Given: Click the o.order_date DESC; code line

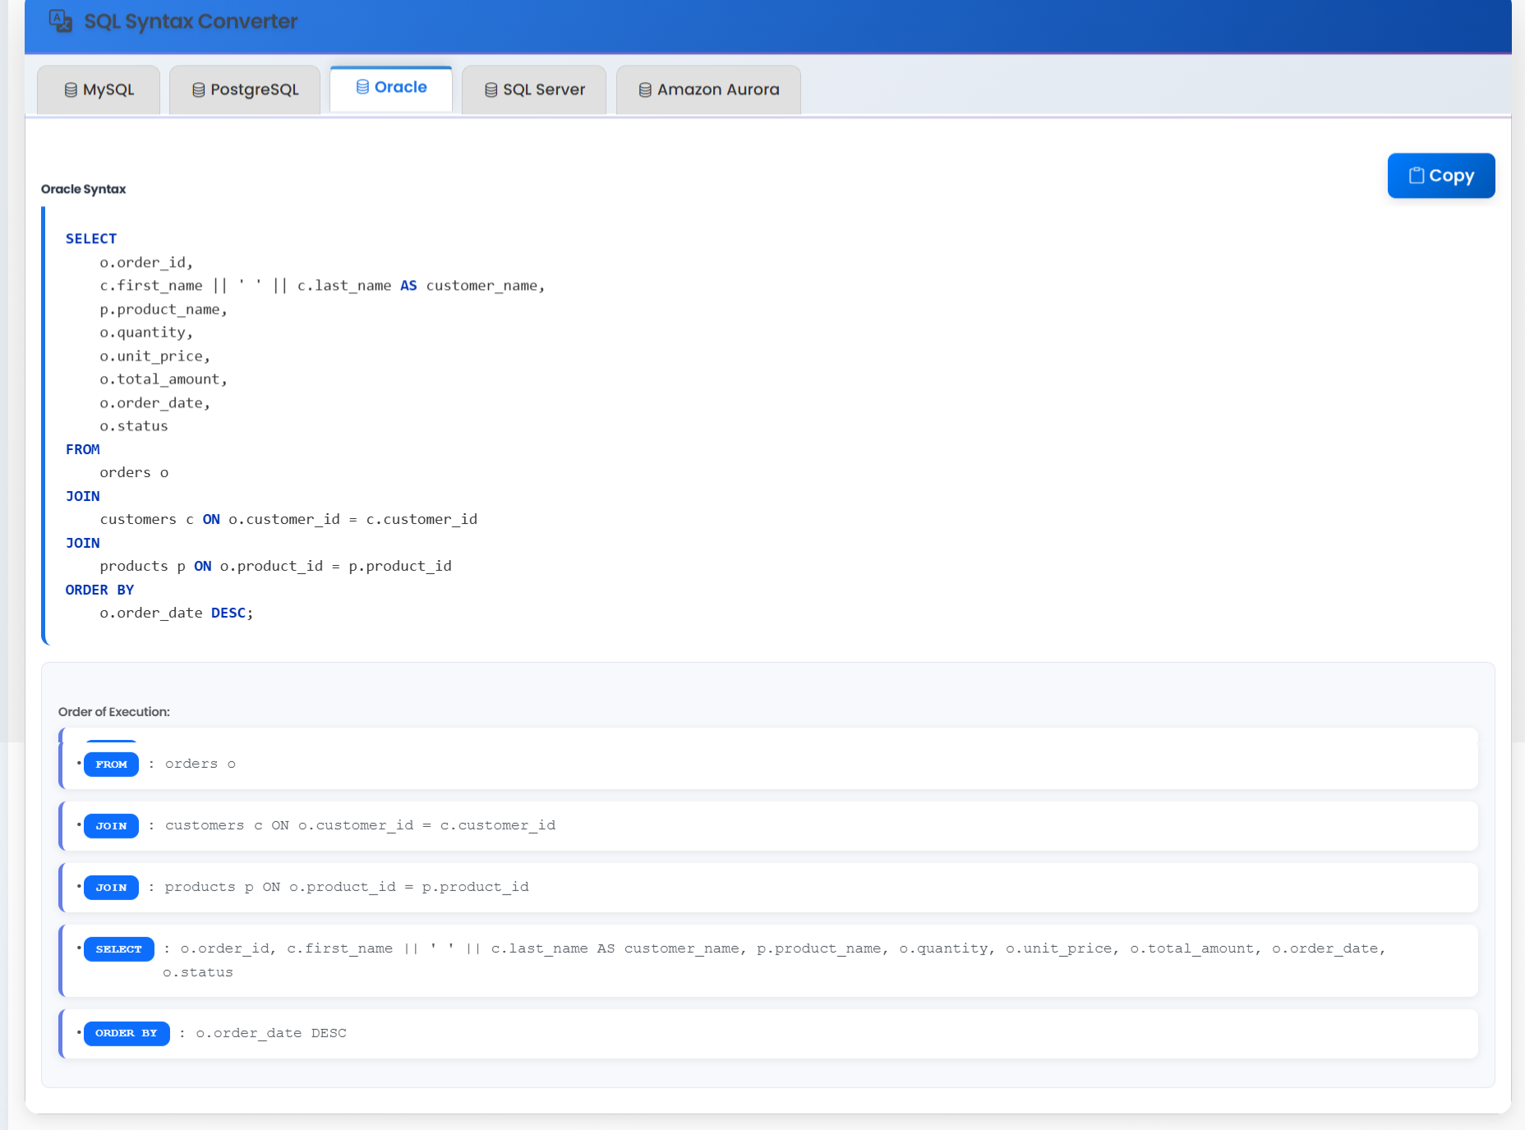Looking at the screenshot, I should click(177, 613).
